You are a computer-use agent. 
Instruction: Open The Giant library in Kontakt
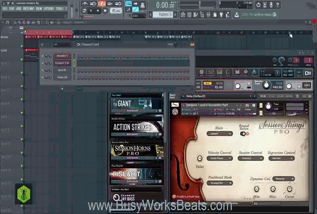[136, 104]
